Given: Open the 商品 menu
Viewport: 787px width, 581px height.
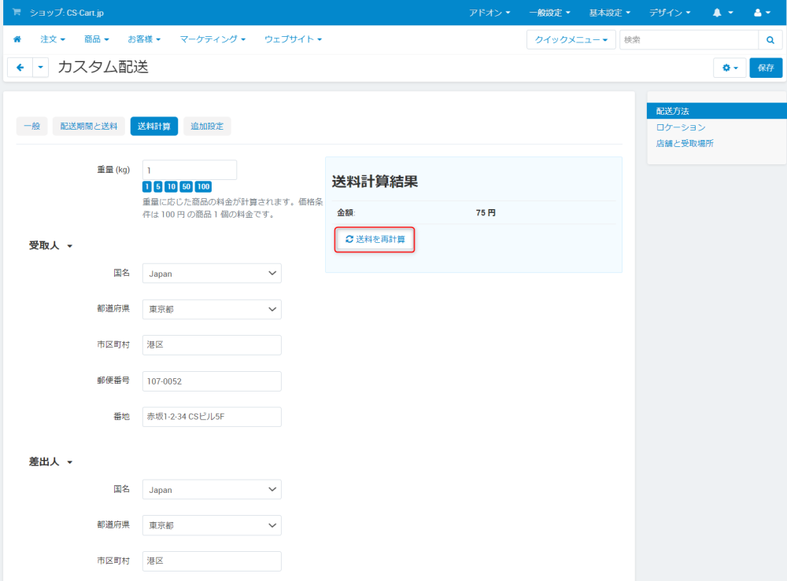Looking at the screenshot, I should click(x=96, y=39).
